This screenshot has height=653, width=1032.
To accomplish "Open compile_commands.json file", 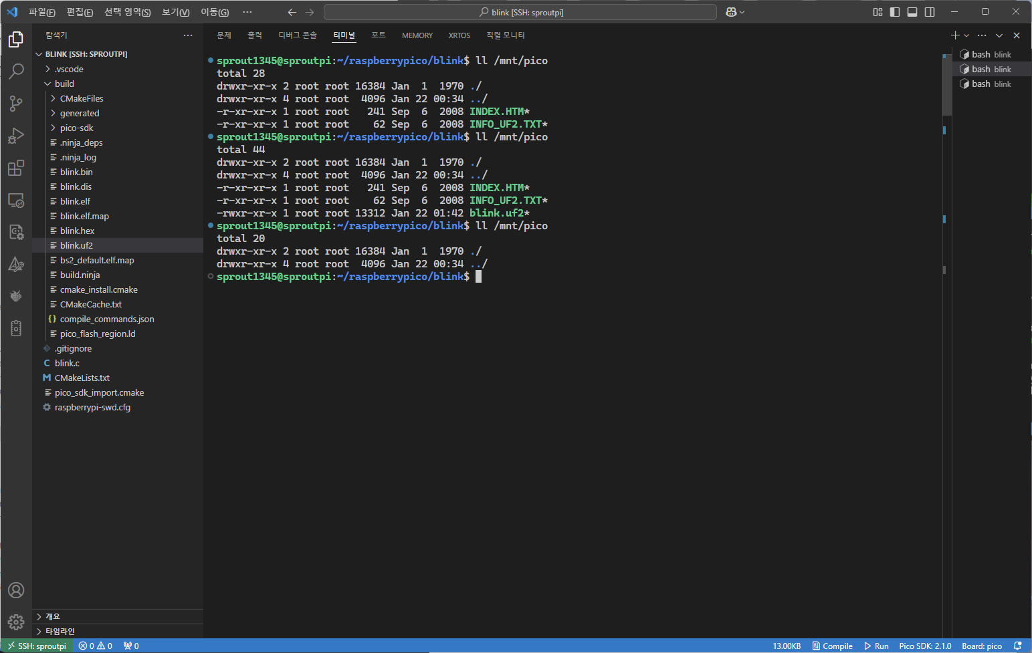I will pos(118,319).
